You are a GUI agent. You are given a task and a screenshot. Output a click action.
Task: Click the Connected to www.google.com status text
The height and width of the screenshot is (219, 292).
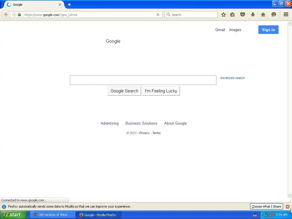point(24,200)
